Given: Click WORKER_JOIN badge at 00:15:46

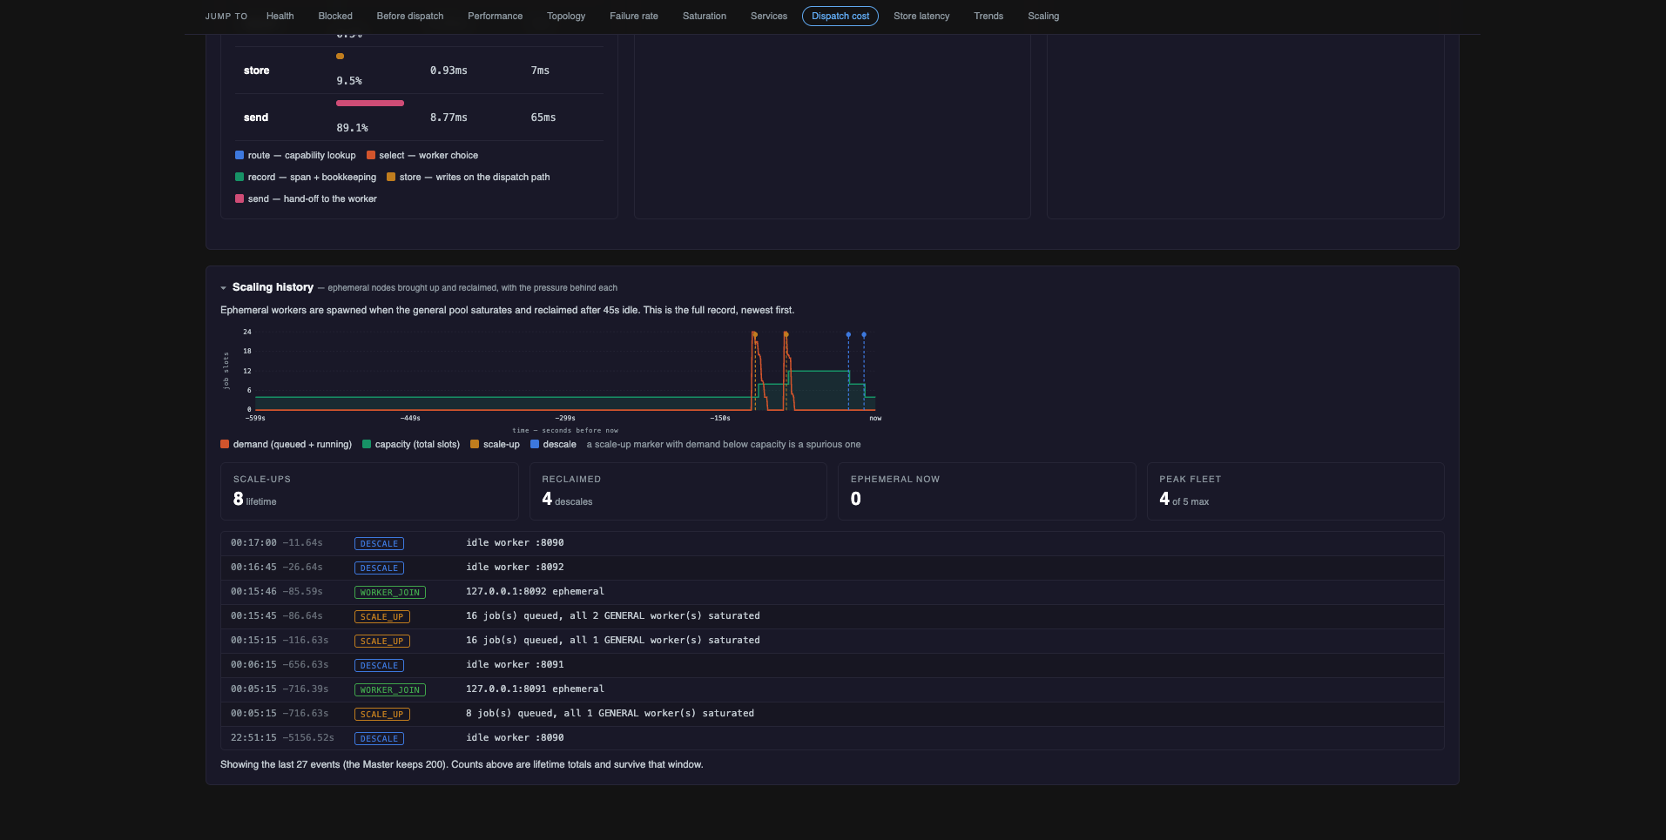Looking at the screenshot, I should coord(390,592).
